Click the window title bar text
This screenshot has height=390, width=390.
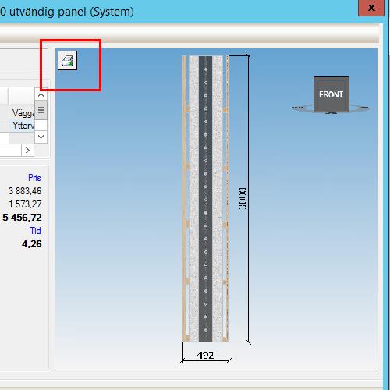pos(67,12)
